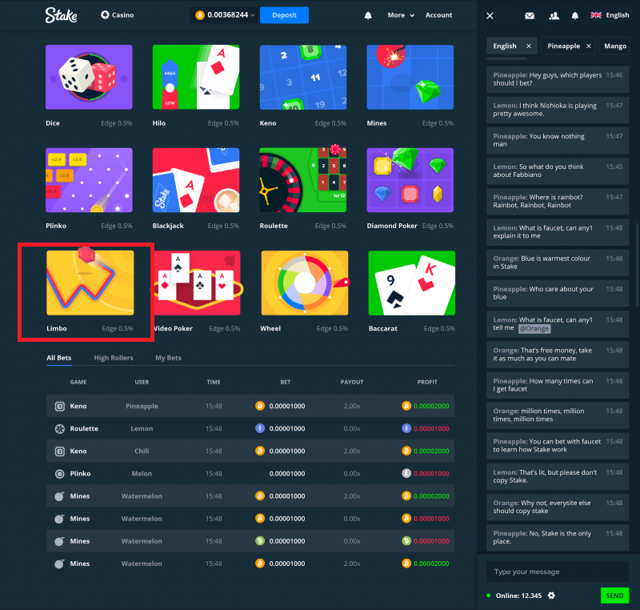
Task: Open the Wheel game thumbnail
Action: [305, 283]
